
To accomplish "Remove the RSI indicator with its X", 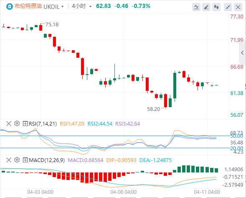I will 9,123.
